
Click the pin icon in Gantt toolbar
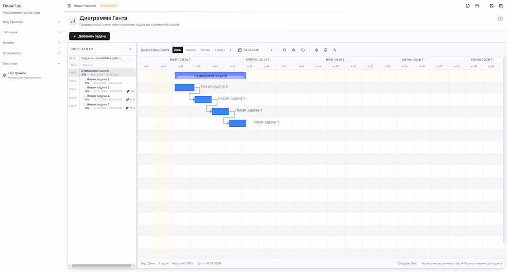pos(325,50)
